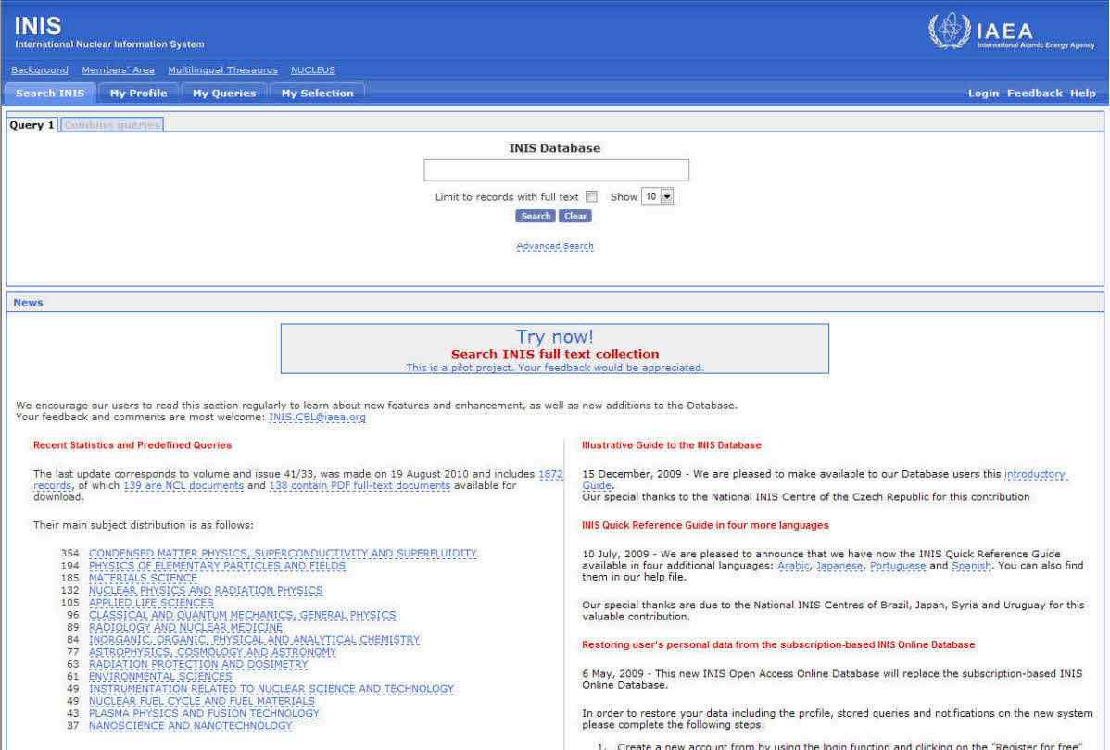This screenshot has width=1110, height=750.
Task: Open the Multilingual Thesaurus link
Action: 223,70
